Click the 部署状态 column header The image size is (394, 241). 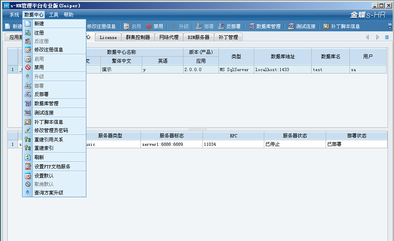pyautogui.click(x=357, y=136)
